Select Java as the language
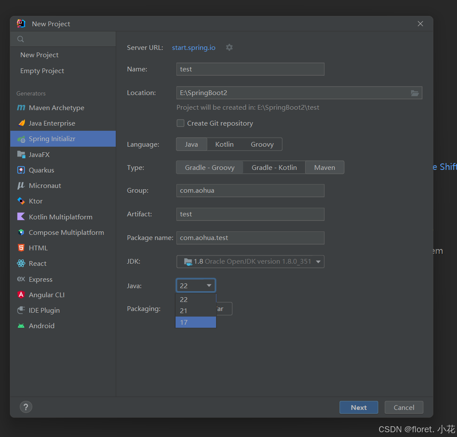The image size is (457, 437). [x=191, y=144]
